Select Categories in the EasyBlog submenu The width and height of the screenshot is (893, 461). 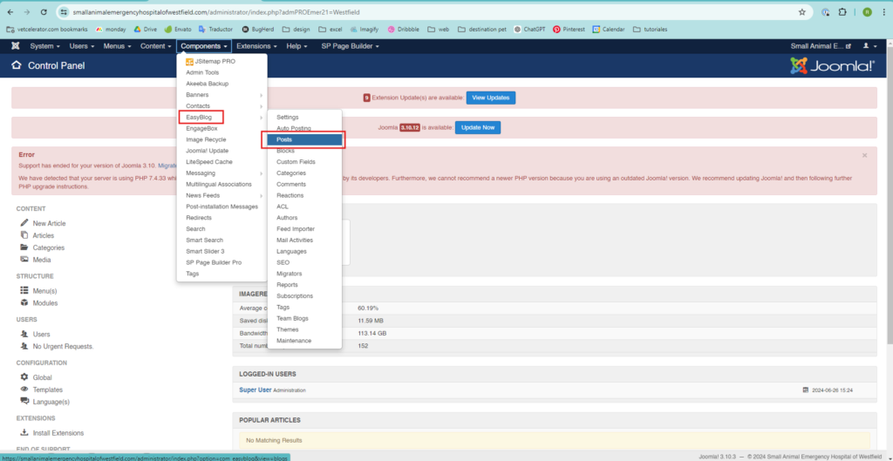tap(291, 173)
